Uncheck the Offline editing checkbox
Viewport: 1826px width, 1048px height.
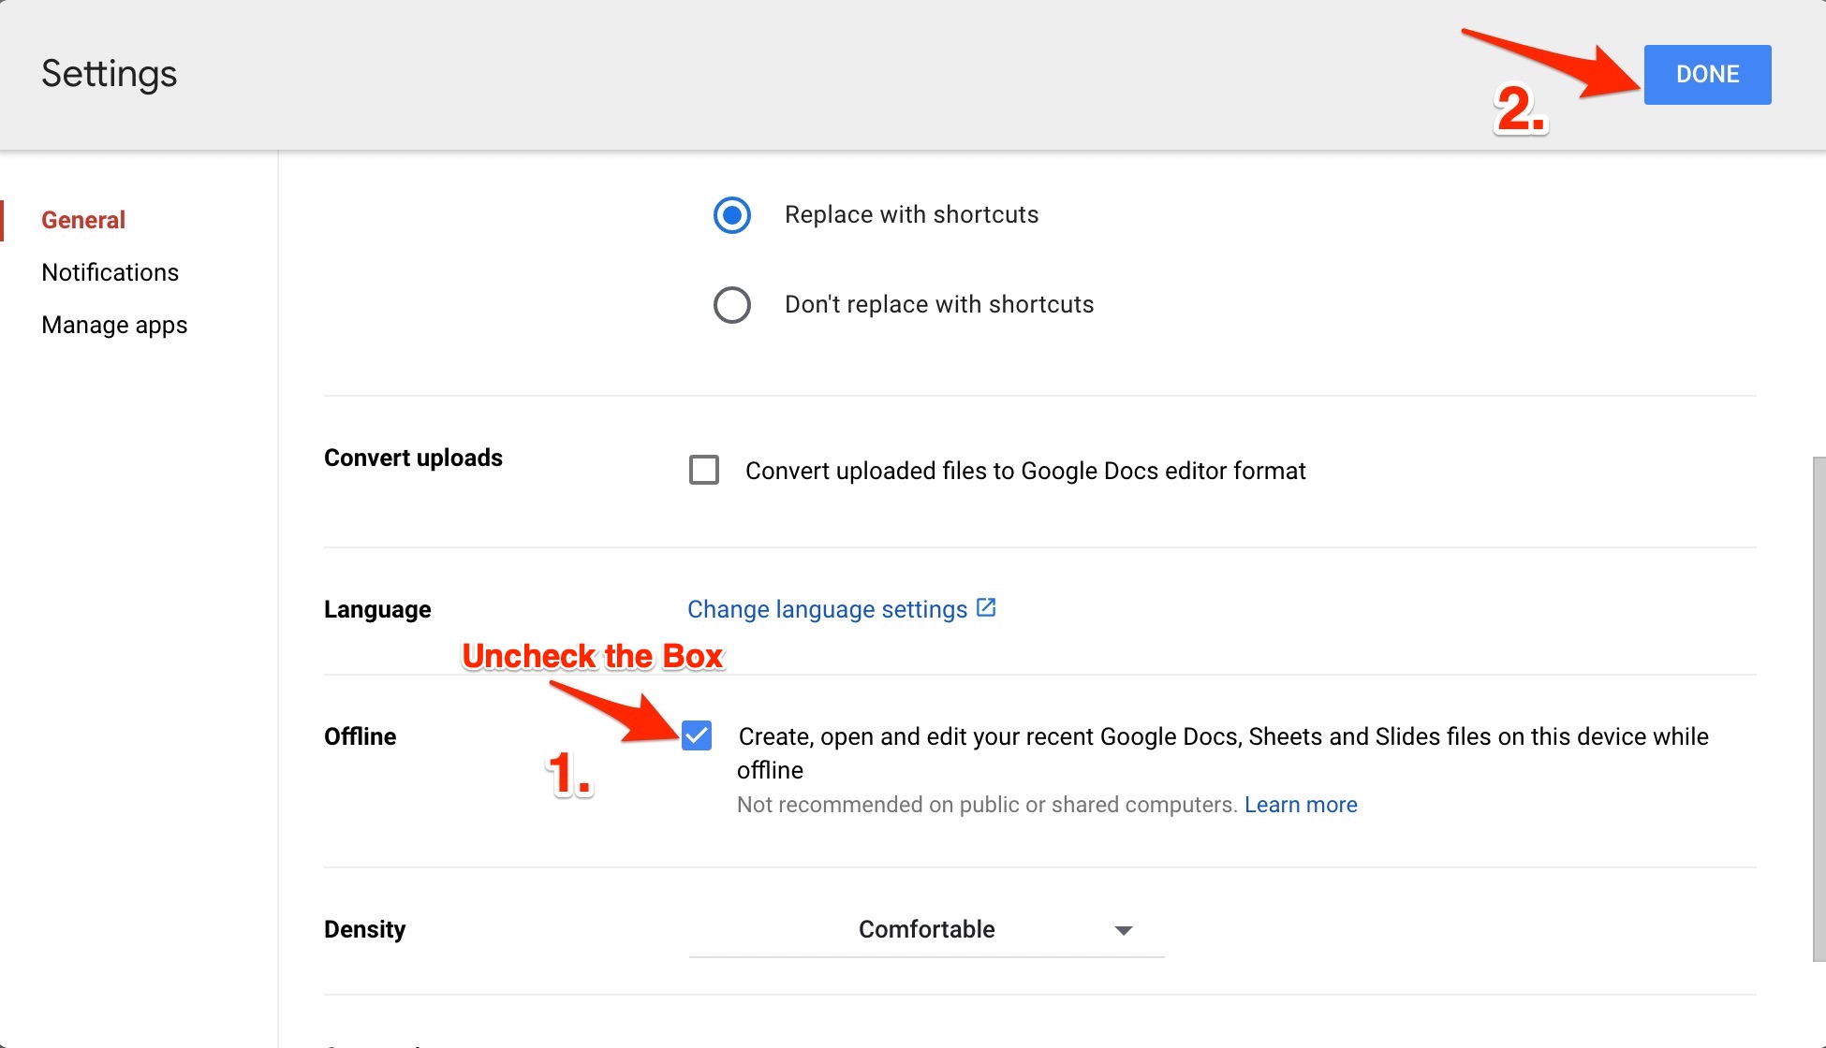click(x=697, y=736)
